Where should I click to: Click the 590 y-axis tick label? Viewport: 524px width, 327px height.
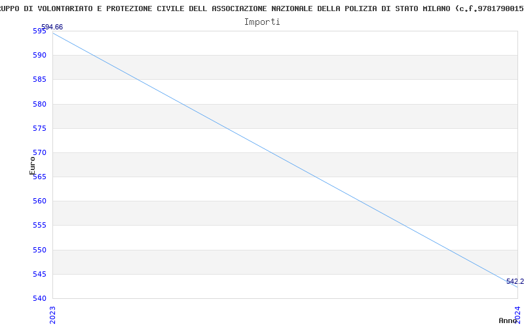point(40,56)
